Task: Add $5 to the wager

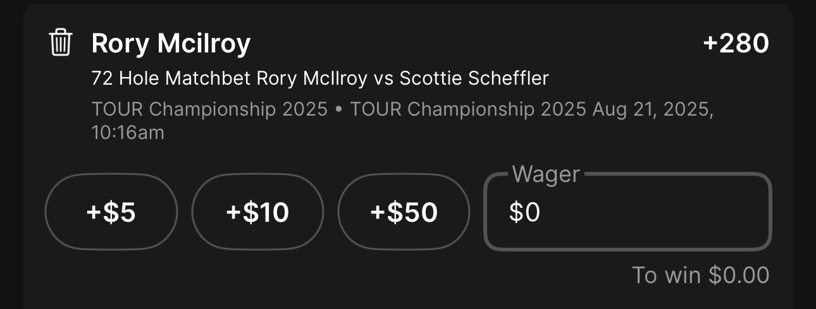Action: coord(111,212)
